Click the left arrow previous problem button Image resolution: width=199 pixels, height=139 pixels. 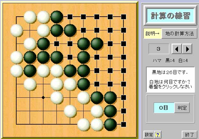[x=177, y=49]
